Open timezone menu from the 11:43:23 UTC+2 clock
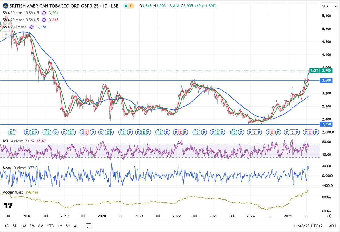Image resolution: width=340 pixels, height=232 pixels. coord(308,226)
